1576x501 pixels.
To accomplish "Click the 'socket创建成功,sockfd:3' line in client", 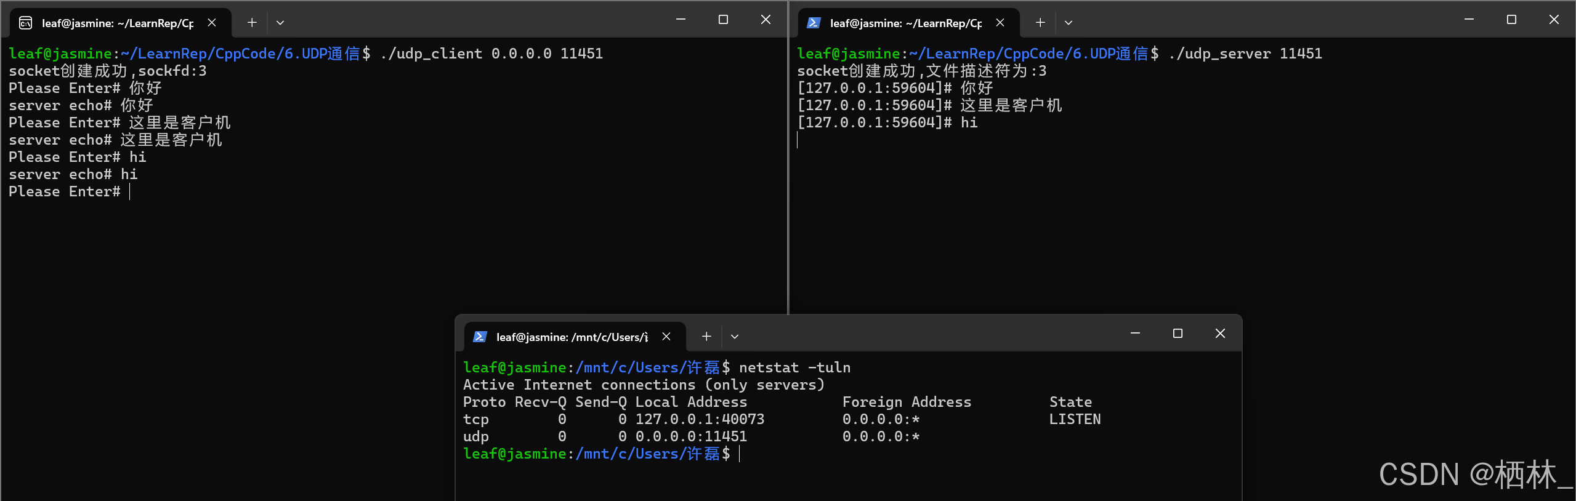I will tap(108, 71).
